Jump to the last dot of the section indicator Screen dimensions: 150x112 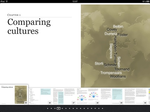click(x=102, y=108)
